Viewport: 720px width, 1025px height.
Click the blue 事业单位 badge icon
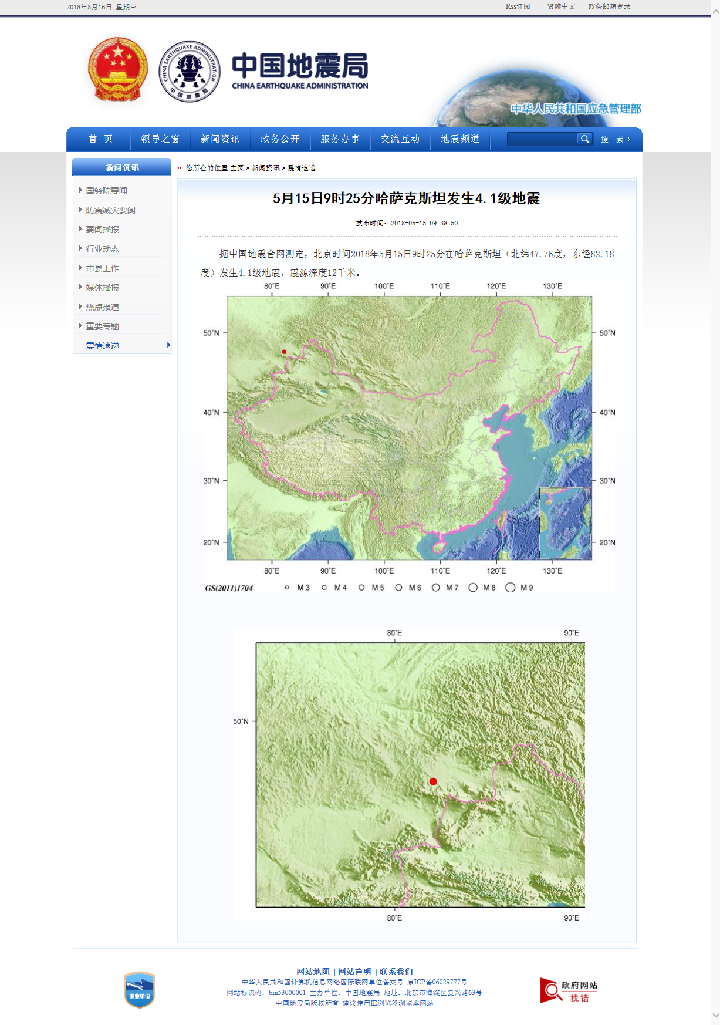140,990
